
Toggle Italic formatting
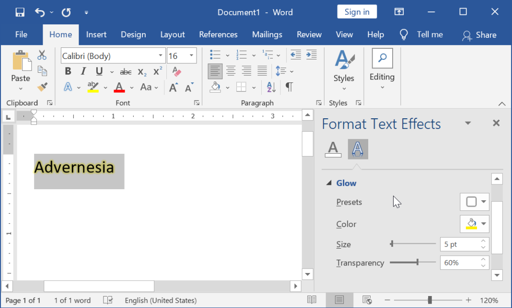pyautogui.click(x=83, y=71)
